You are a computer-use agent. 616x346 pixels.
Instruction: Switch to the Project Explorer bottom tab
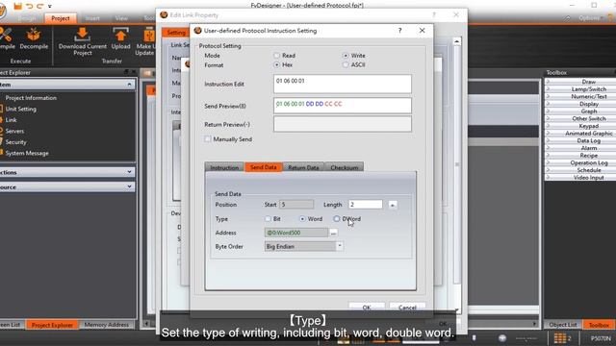click(52, 325)
